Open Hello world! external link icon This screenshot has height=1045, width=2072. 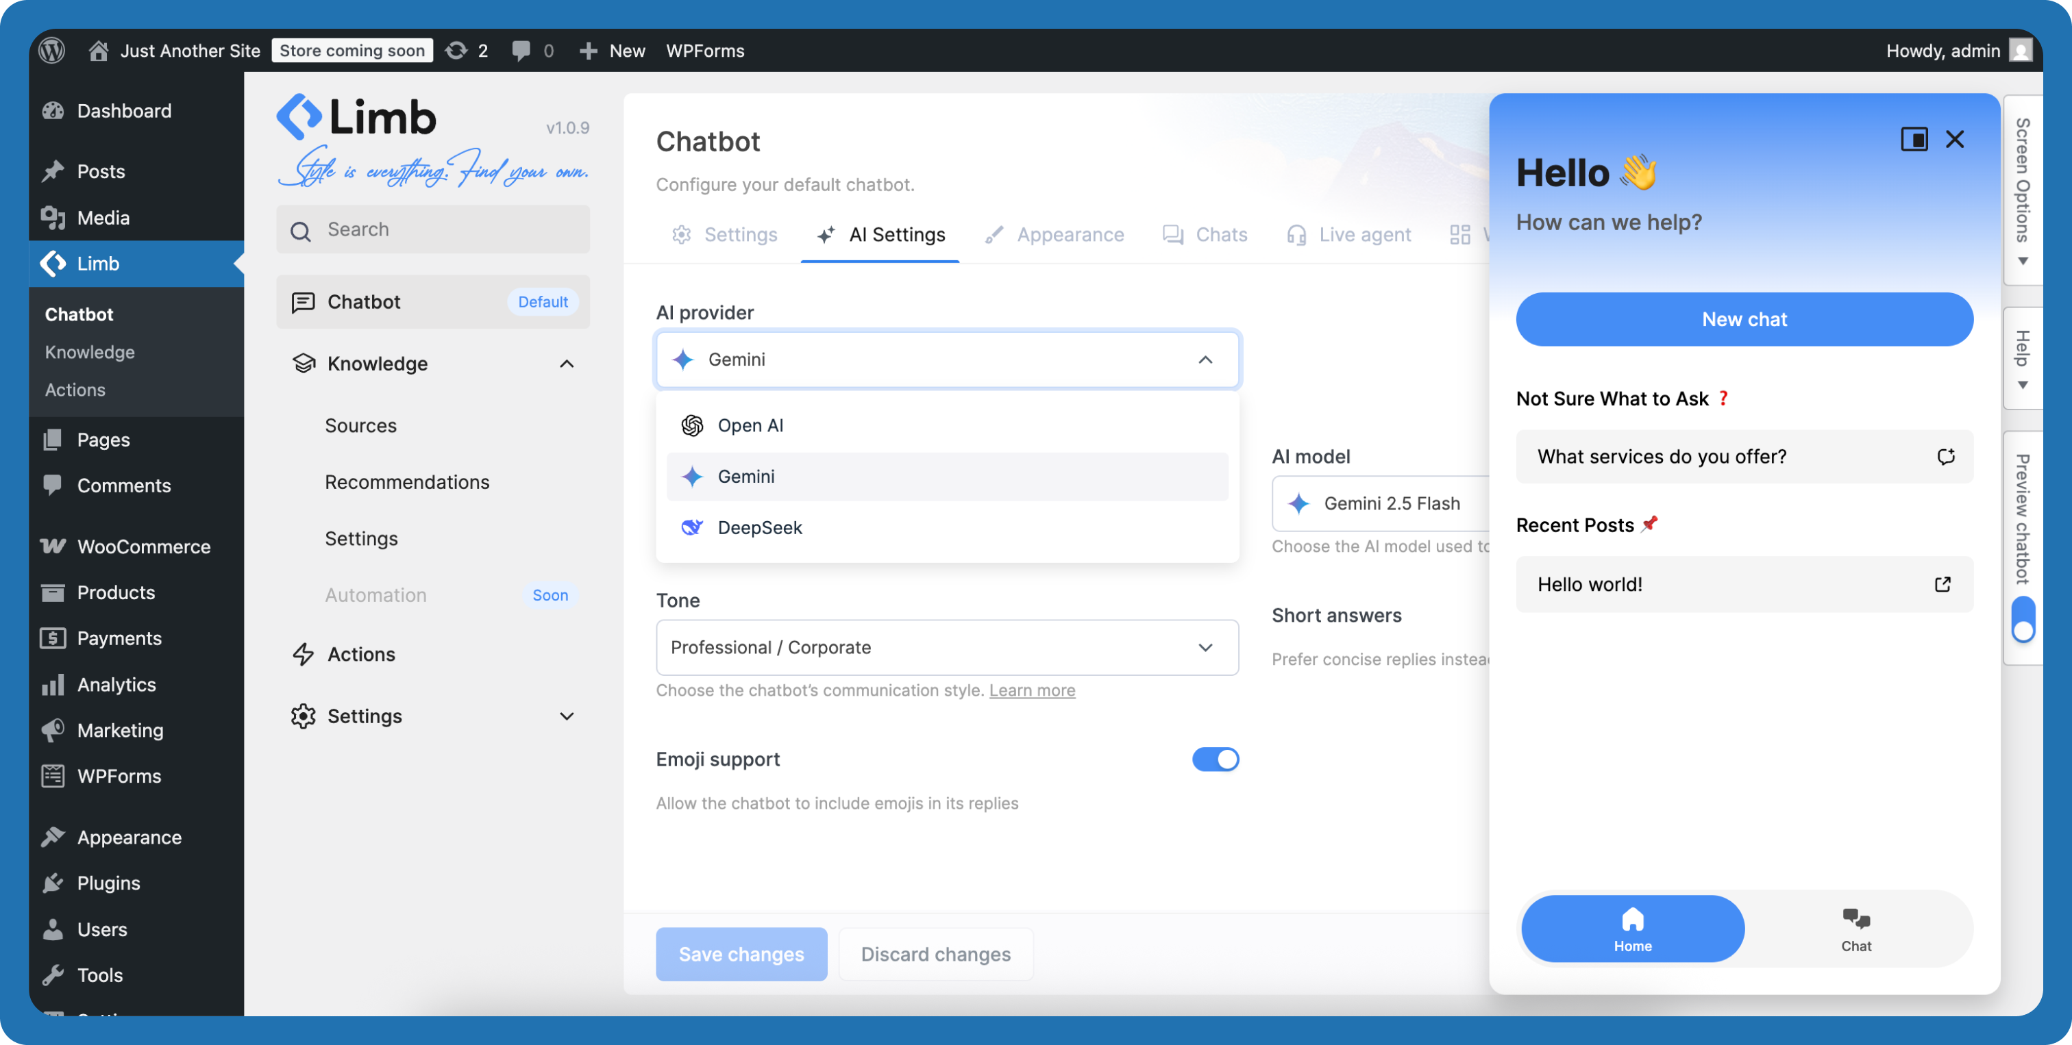1943,584
